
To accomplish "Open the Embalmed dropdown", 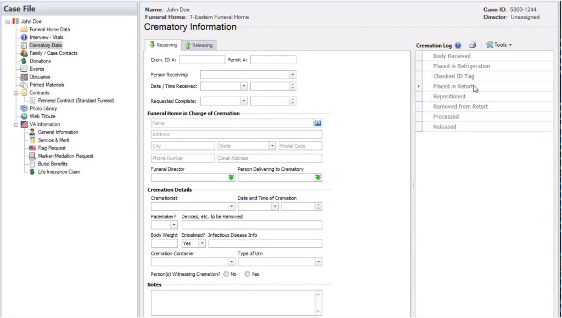I will click(x=202, y=243).
